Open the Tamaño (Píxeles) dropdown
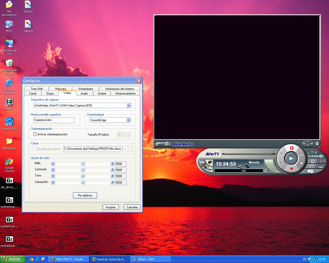The width and height of the screenshot is (329, 263). (129, 135)
